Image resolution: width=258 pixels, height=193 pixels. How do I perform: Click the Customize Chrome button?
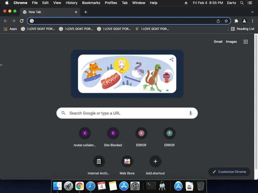point(229,172)
